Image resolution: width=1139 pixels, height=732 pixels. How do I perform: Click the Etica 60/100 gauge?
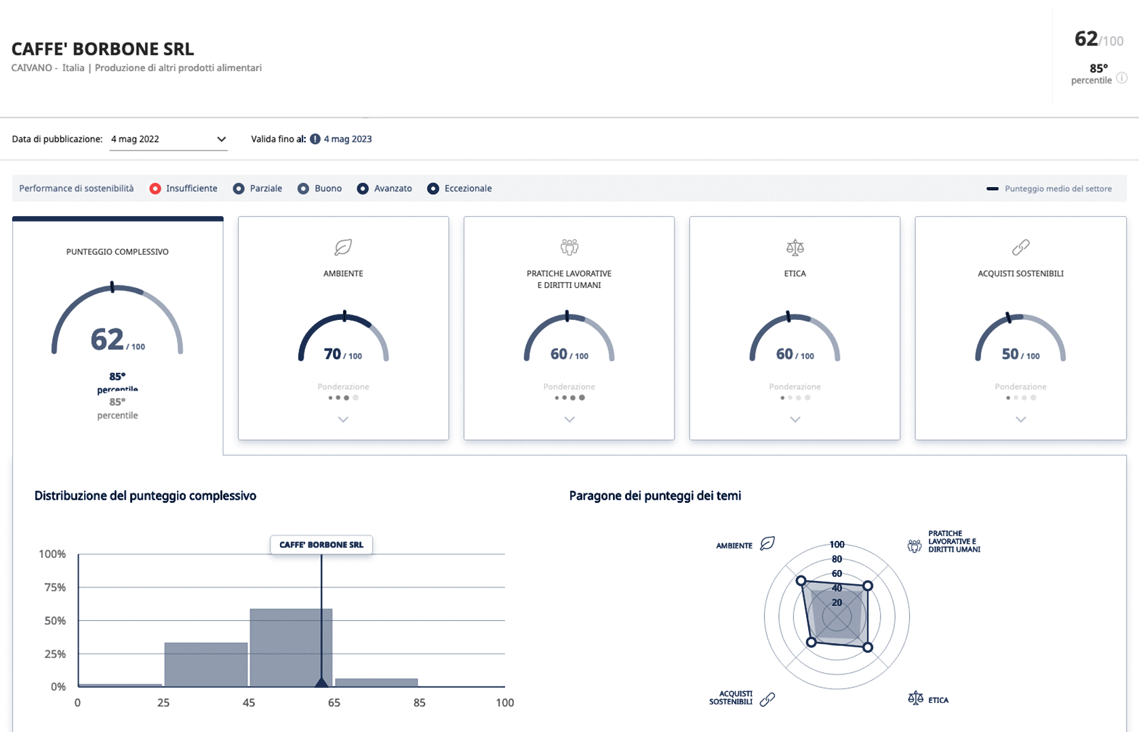point(795,337)
